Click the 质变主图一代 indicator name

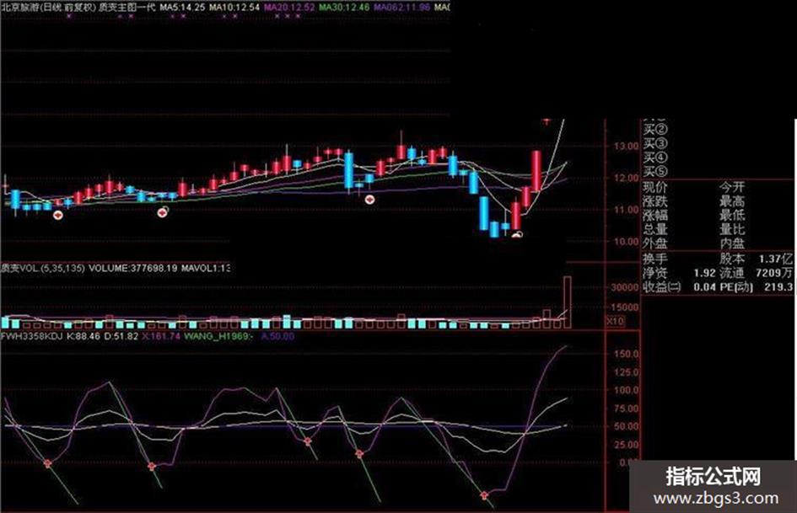(x=127, y=8)
